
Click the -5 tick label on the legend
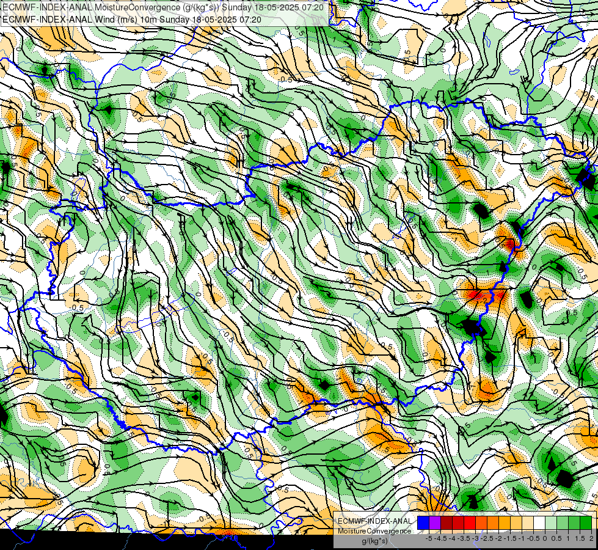point(429,538)
